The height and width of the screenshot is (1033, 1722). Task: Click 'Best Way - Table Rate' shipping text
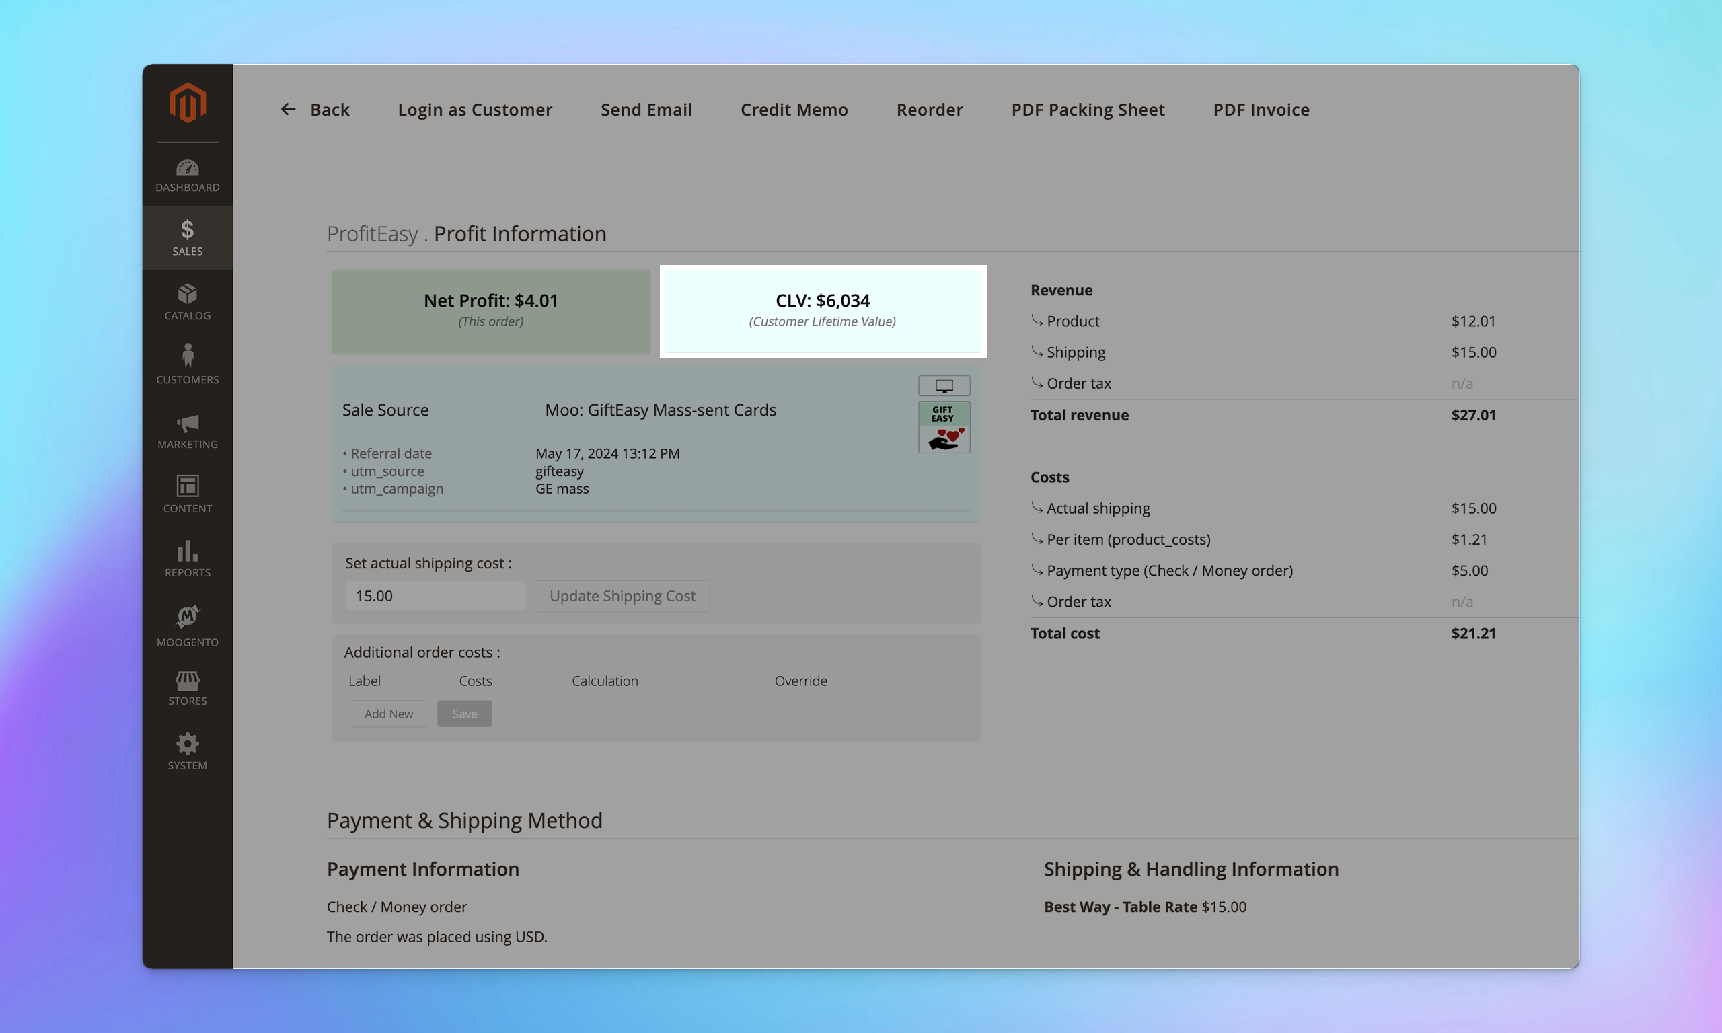1120,907
